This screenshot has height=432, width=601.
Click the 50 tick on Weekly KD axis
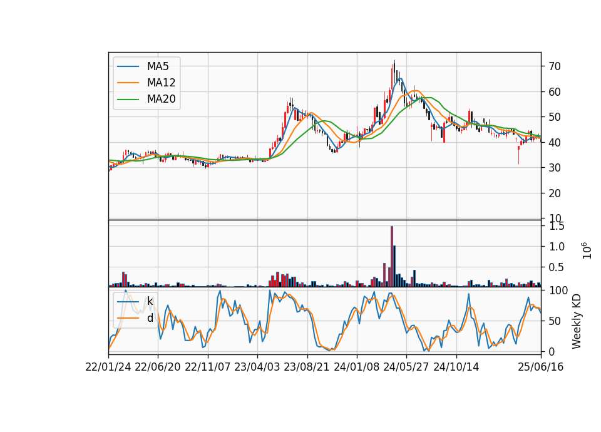point(555,321)
